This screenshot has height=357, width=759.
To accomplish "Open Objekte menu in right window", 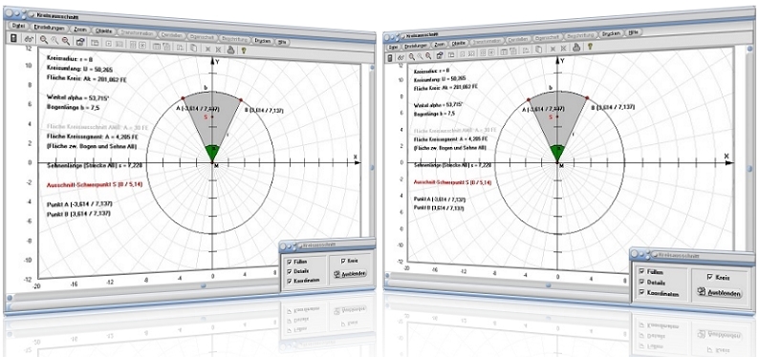I will click(459, 44).
